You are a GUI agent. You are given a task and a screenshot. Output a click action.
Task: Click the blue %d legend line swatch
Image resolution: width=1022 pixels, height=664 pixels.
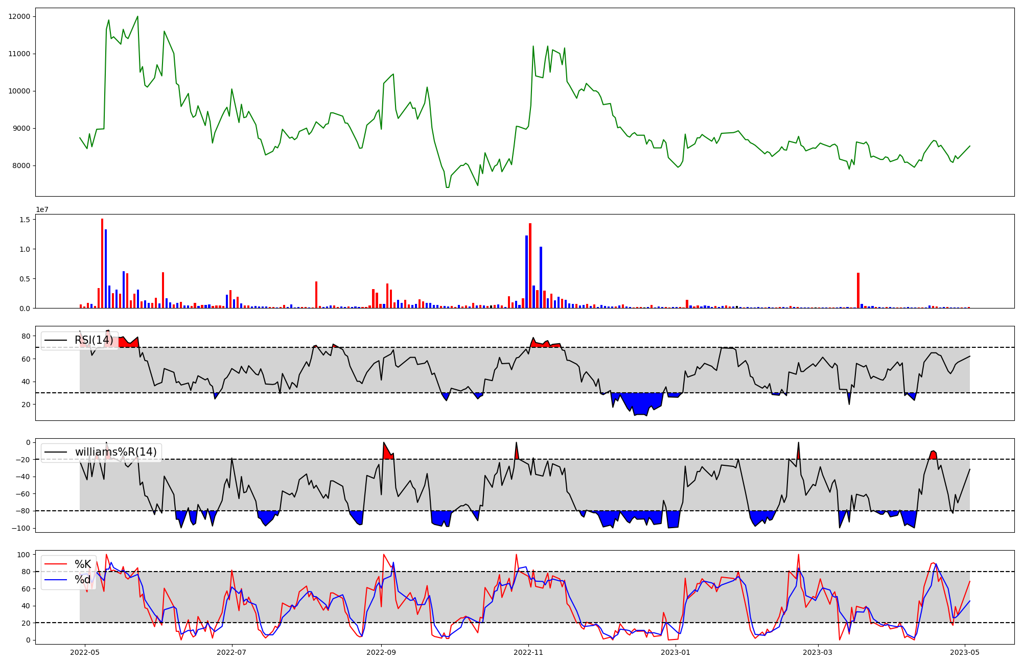[56, 580]
